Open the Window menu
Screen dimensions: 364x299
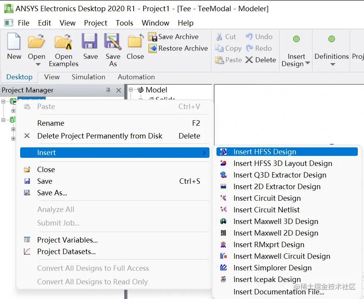click(155, 23)
